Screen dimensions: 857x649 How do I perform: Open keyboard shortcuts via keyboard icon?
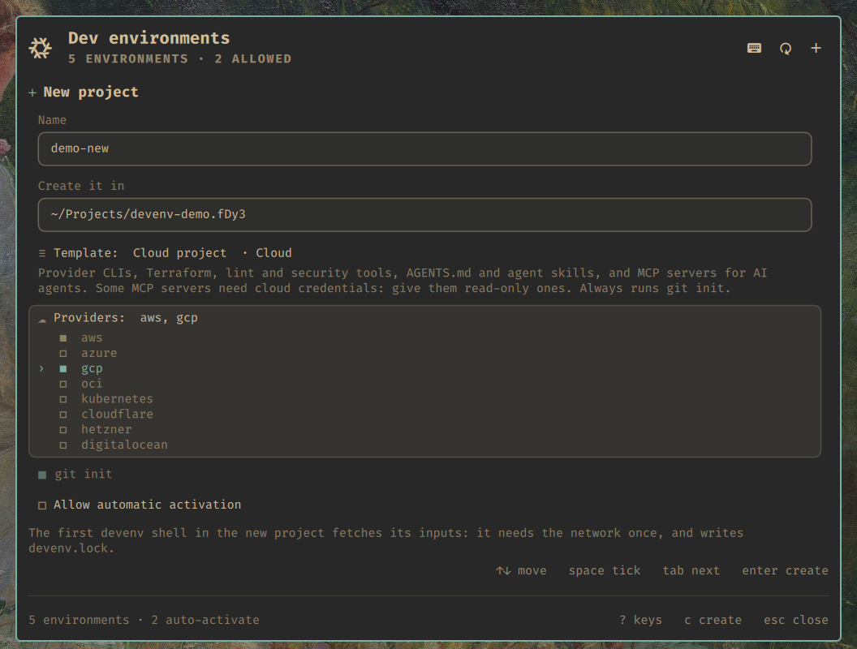[x=754, y=48]
